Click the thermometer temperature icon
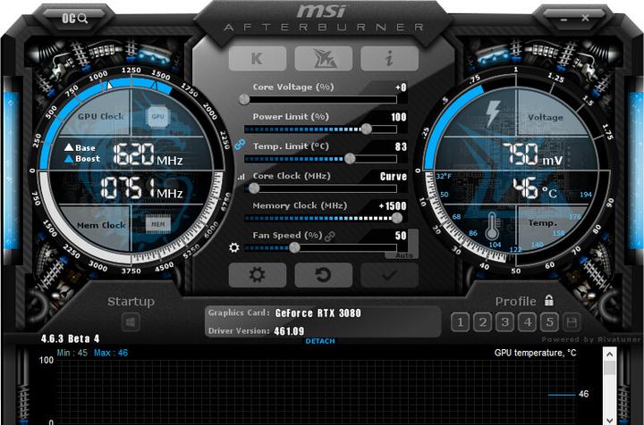644x425 pixels. tap(492, 226)
